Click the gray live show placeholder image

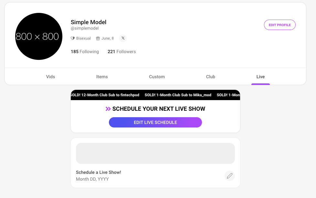[155, 153]
